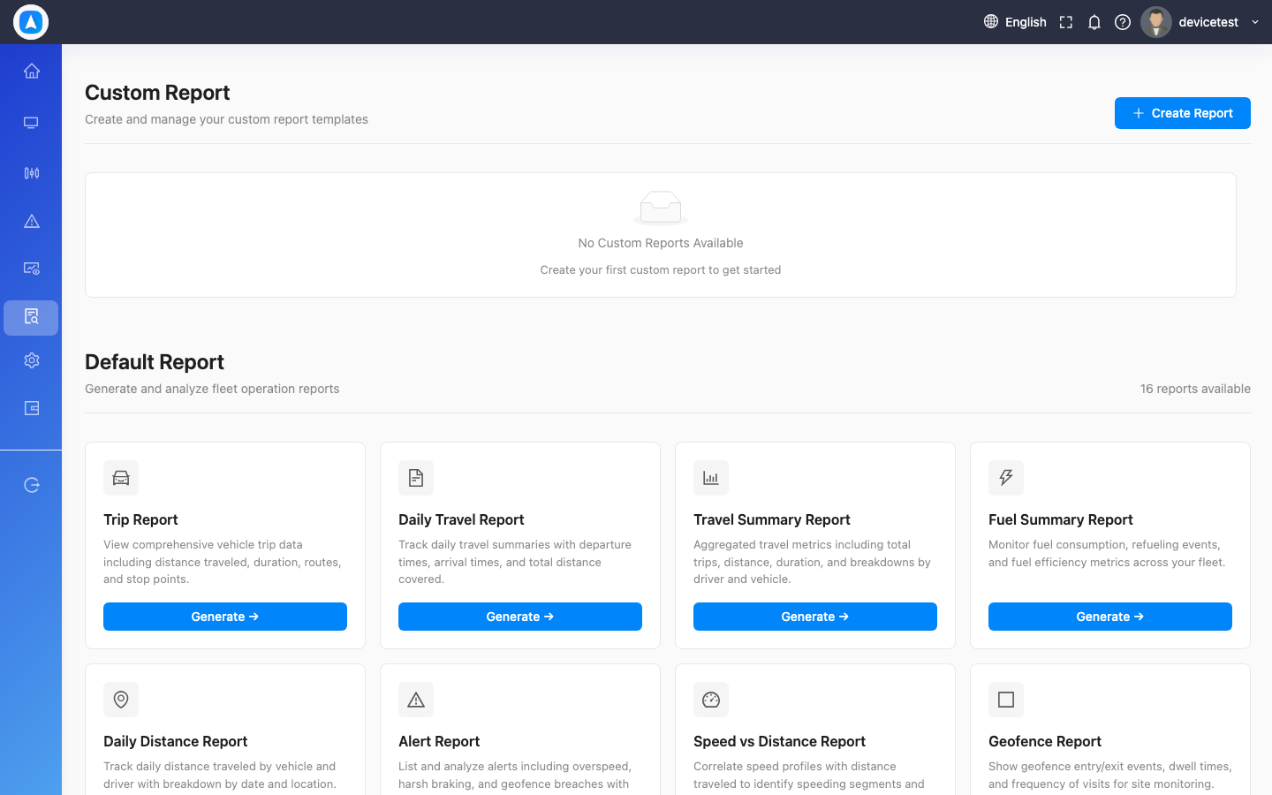Expand the devicetest user menu chevron
Screen dimensions: 1272x795
pos(1255,22)
